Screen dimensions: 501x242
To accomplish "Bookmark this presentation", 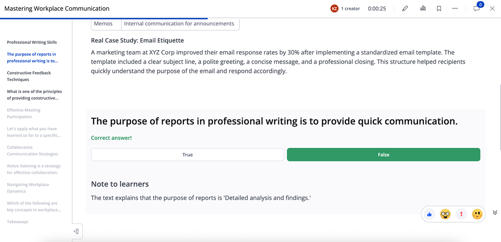I will [439, 8].
